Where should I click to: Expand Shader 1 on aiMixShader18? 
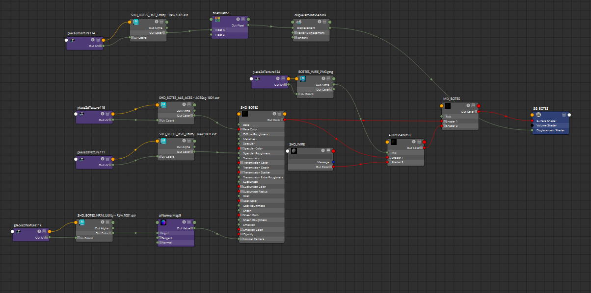point(390,158)
